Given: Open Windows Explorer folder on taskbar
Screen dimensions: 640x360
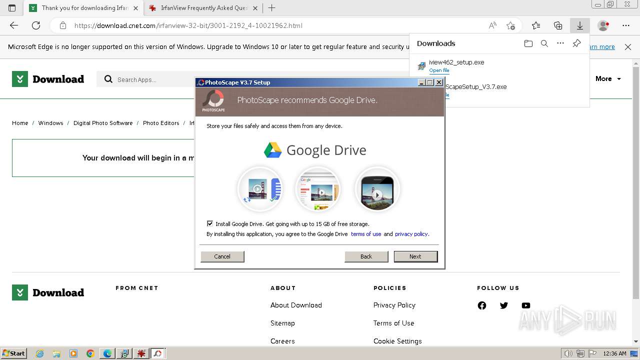Looking at the screenshot, I should click(56, 353).
